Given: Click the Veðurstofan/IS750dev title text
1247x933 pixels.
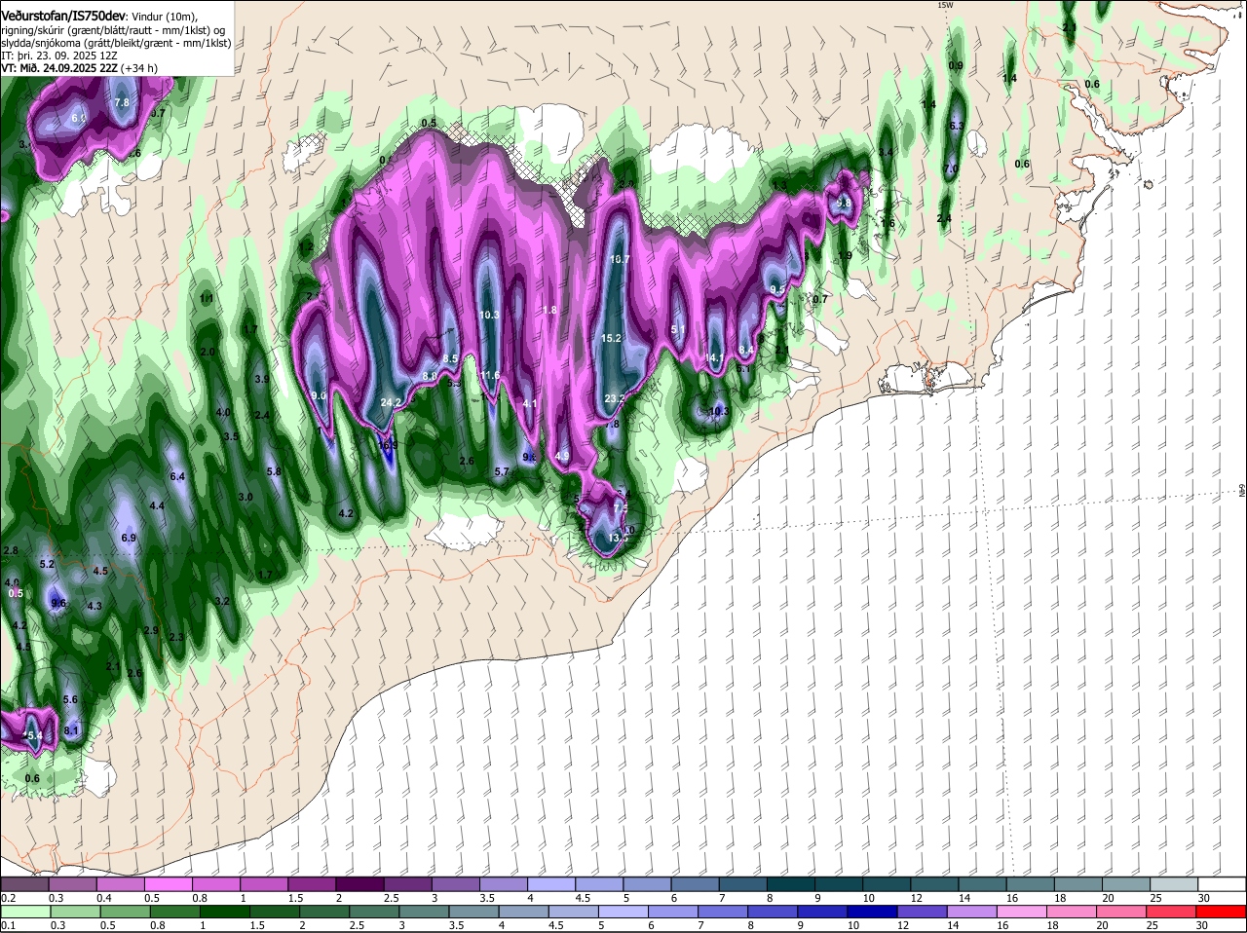Looking at the screenshot, I should coord(63,16).
